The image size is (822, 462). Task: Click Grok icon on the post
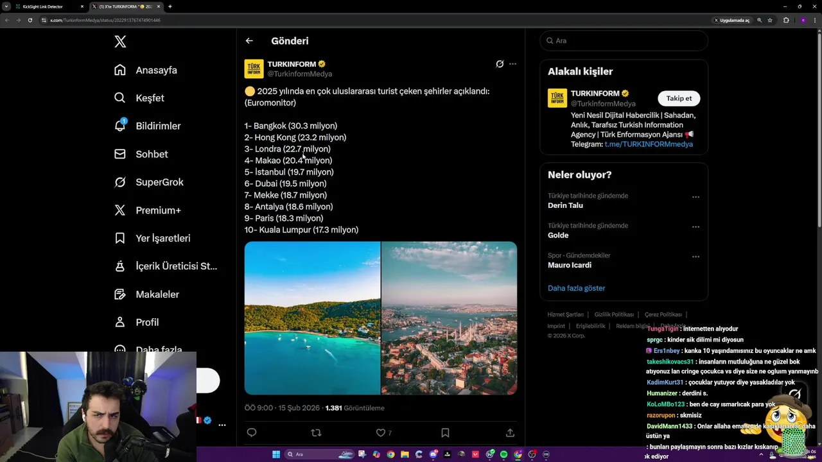500,64
